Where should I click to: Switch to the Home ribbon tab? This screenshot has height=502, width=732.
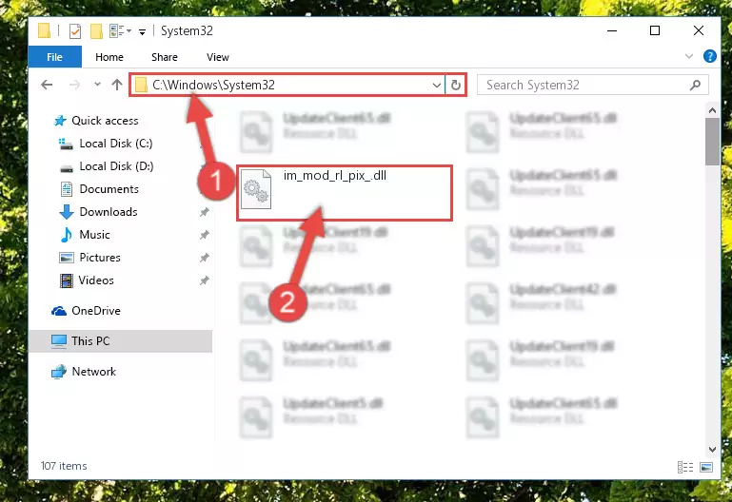click(x=109, y=57)
